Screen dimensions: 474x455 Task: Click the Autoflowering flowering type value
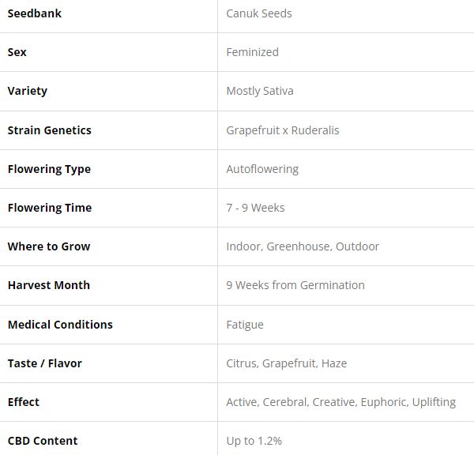pos(262,169)
